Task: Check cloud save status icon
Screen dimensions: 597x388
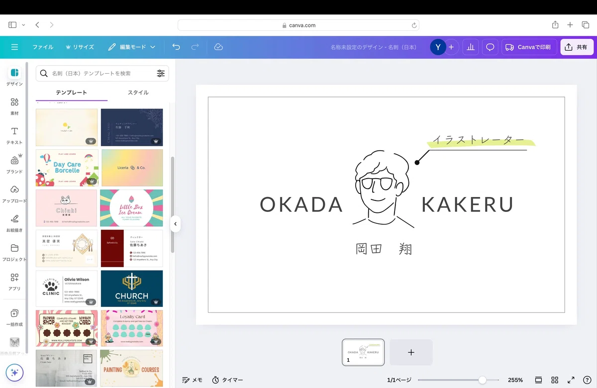Action: coord(218,47)
